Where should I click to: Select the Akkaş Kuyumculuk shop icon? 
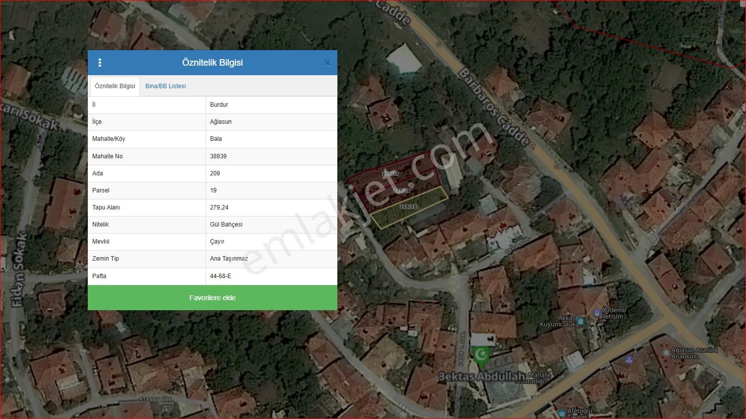581,321
